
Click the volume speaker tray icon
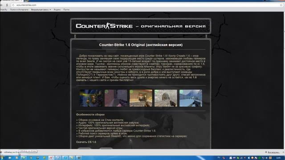(x=266, y=158)
